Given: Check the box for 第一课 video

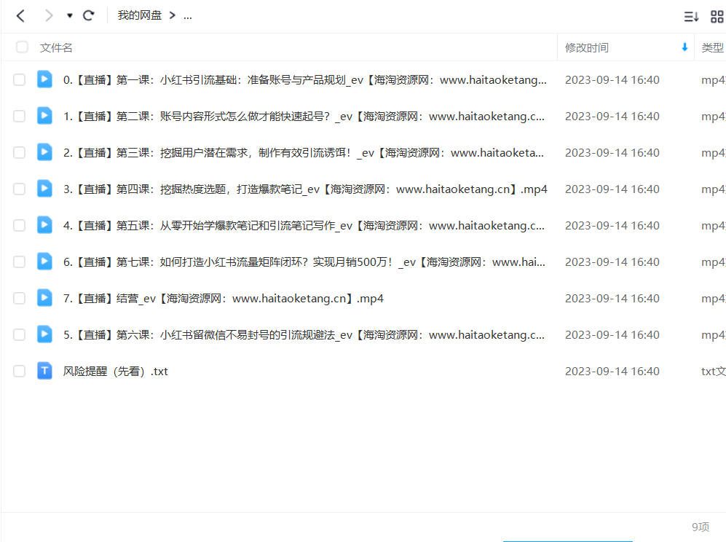Looking at the screenshot, I should click(x=20, y=79).
